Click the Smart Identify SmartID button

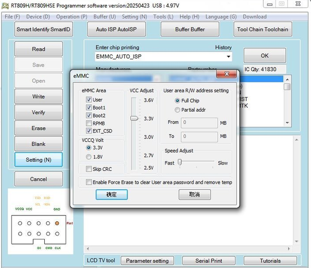[43, 29]
